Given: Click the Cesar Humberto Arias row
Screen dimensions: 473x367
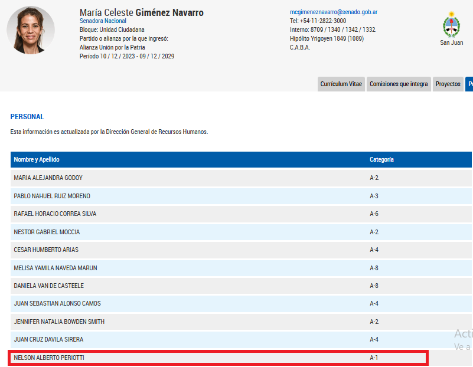Looking at the screenshot, I should coord(46,250).
